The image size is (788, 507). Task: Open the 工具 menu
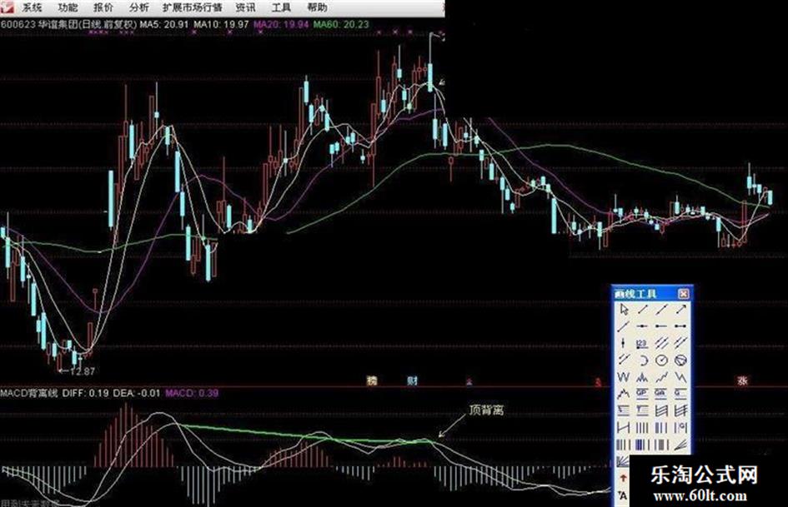tap(282, 7)
